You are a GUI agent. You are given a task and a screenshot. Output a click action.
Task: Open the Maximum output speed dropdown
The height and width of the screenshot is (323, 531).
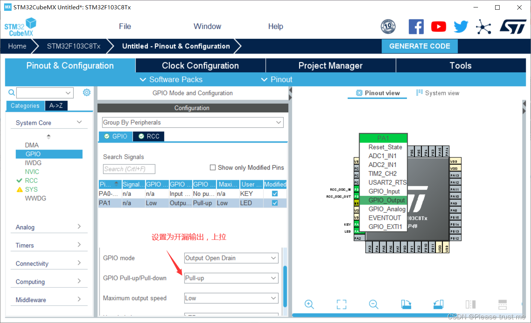click(x=232, y=298)
